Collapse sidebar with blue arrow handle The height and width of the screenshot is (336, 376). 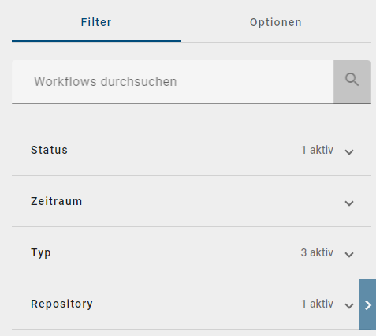coord(367,304)
